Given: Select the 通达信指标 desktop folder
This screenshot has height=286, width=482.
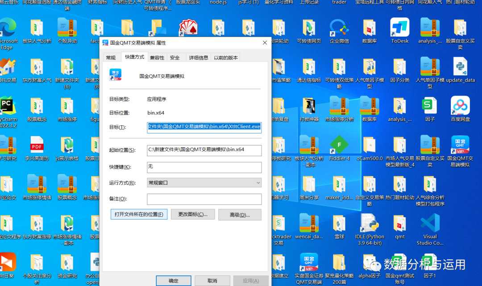Looking at the screenshot, I should (309, 70).
